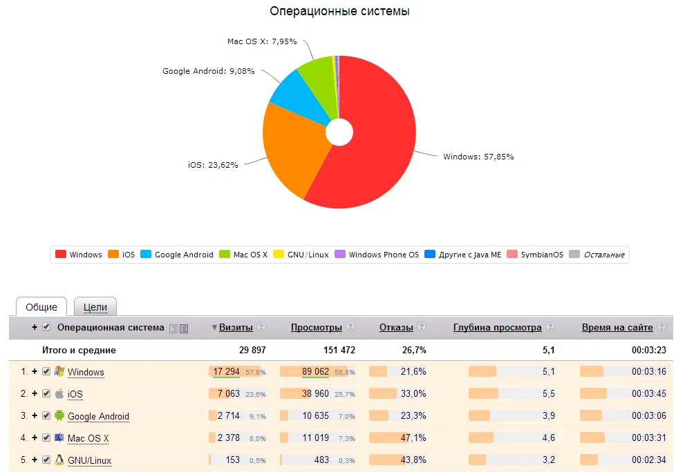Select the Общие tab
The image size is (685, 472).
(41, 307)
